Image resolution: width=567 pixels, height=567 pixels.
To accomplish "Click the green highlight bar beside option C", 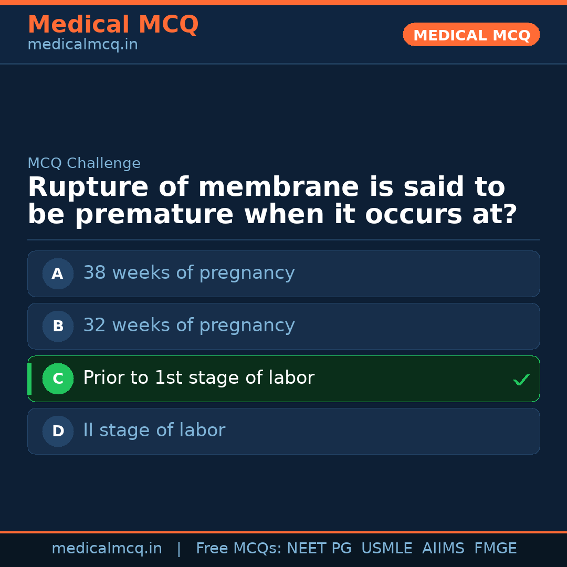I will 29,379.
